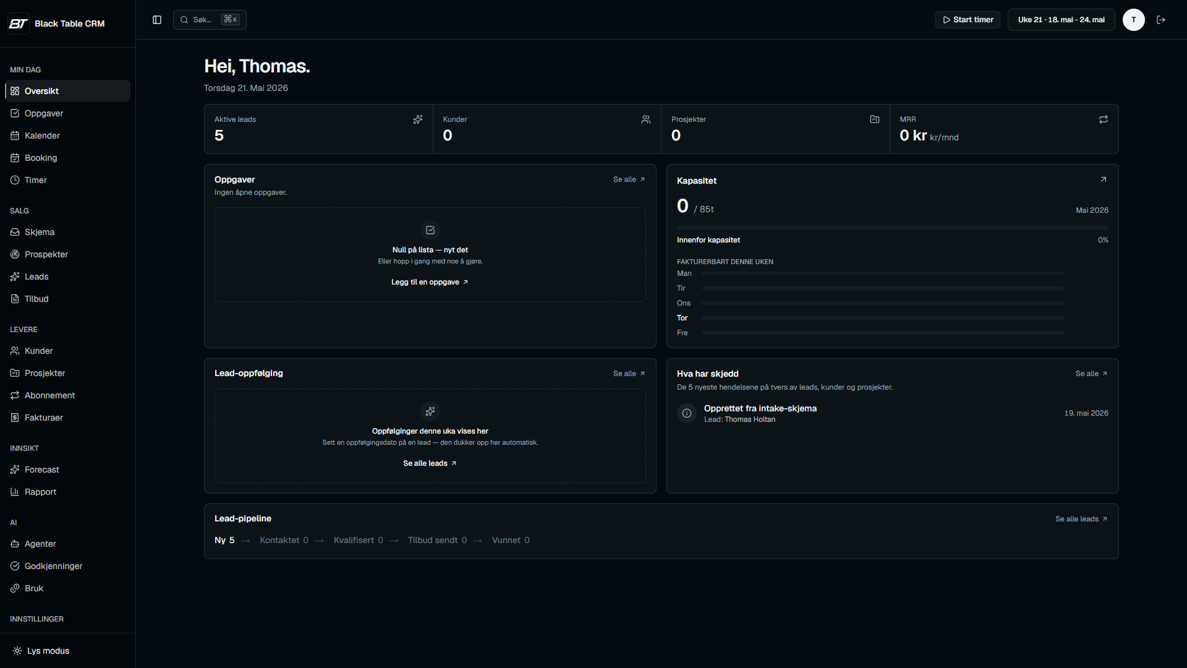Click the Kapasitet heading

coord(697,181)
